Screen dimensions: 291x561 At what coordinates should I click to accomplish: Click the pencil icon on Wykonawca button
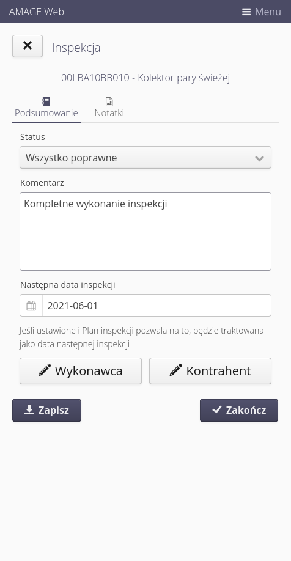click(x=45, y=370)
